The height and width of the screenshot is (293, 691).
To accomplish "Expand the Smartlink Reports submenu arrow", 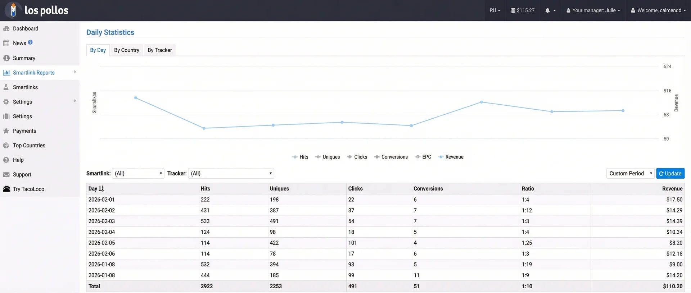I will [75, 72].
